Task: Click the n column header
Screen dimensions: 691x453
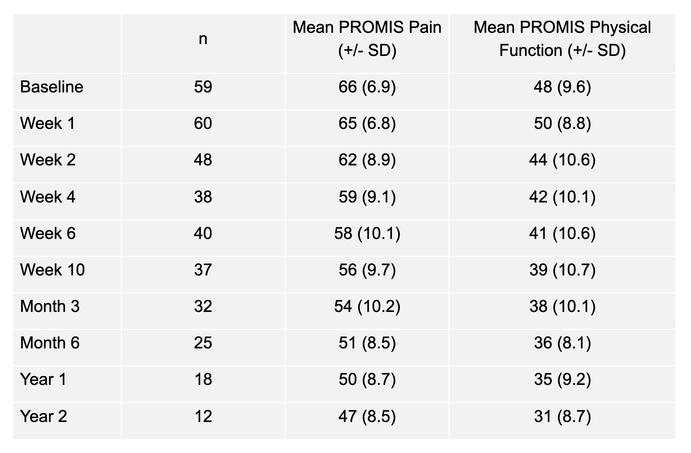Action: point(203,39)
